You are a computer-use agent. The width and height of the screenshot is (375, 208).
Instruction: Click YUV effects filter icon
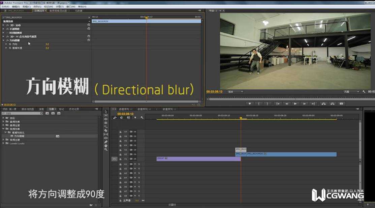pos(59,113)
